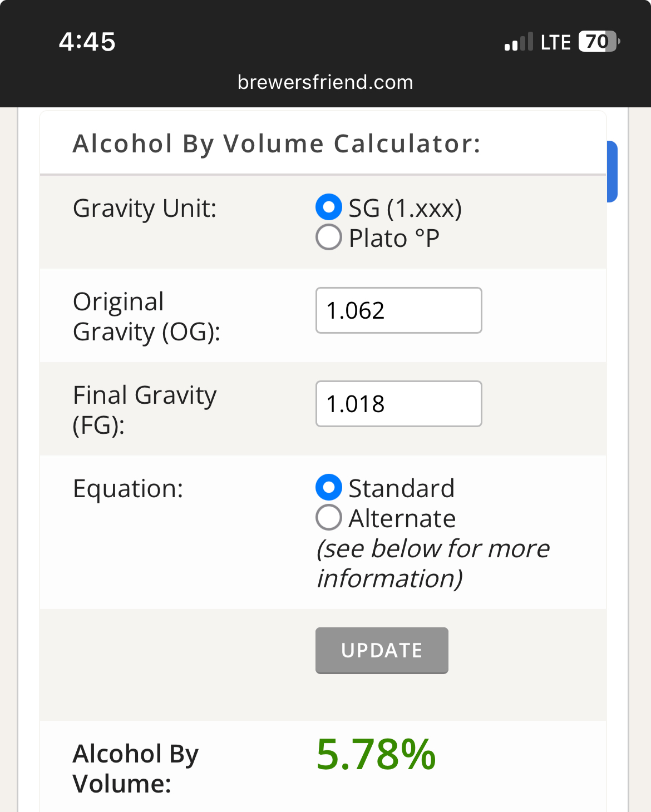Image resolution: width=651 pixels, height=812 pixels.
Task: Tap the battery level indicator
Action: [x=599, y=42]
